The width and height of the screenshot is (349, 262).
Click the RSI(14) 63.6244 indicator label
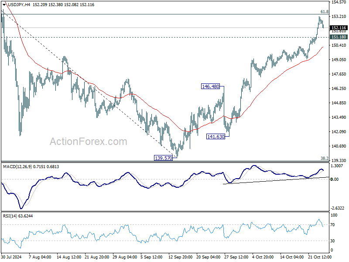tap(18, 216)
